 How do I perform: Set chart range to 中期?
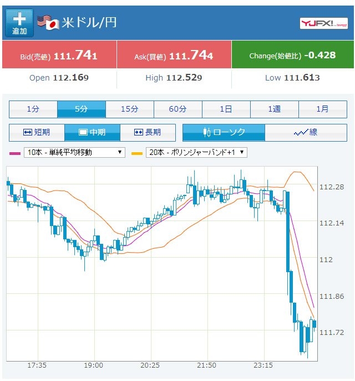(92, 133)
